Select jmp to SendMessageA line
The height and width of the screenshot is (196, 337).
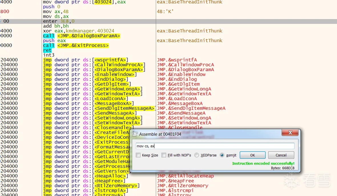pos(90,113)
